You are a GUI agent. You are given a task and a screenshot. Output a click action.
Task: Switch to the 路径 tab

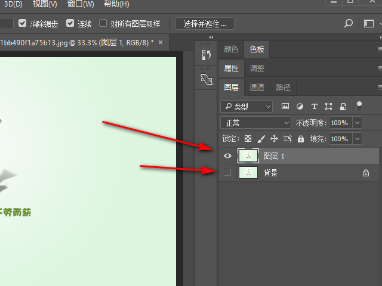point(283,87)
